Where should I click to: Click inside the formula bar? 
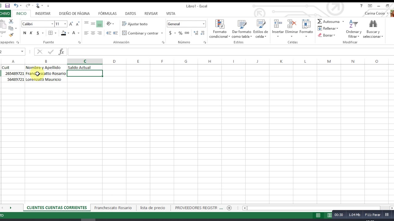[x=231, y=52]
